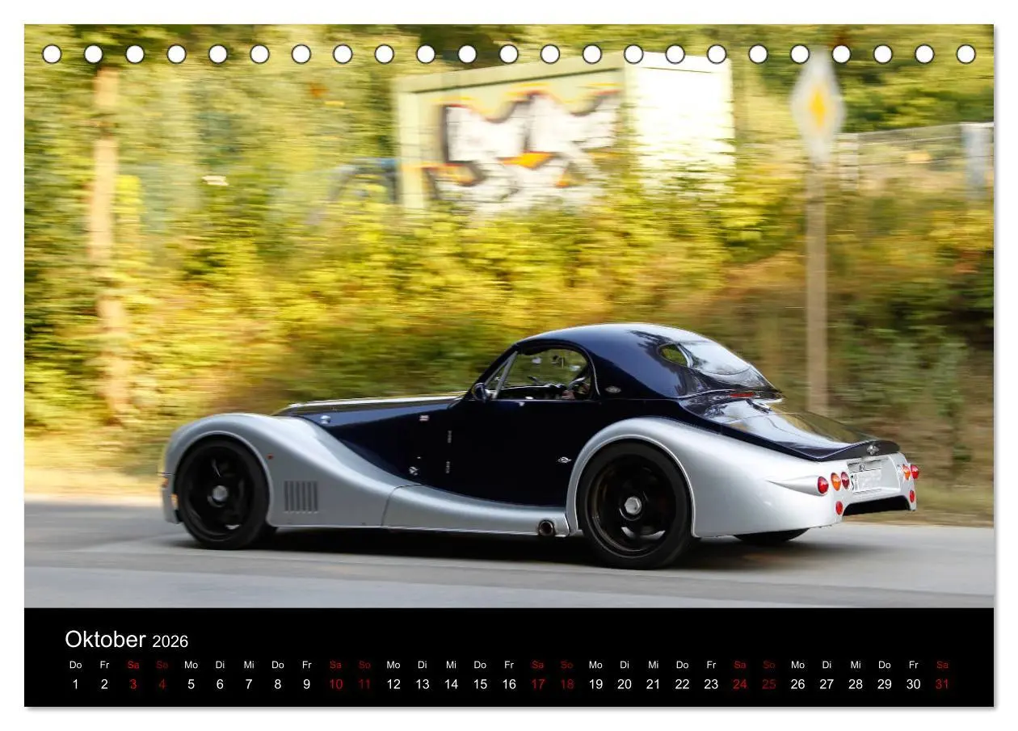
Task: Open the Morgan sports car photo
Action: tap(509, 316)
